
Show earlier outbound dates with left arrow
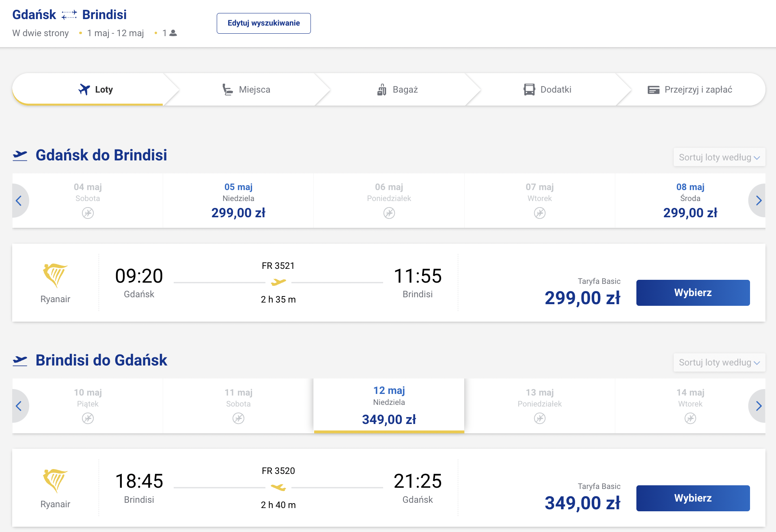click(19, 201)
